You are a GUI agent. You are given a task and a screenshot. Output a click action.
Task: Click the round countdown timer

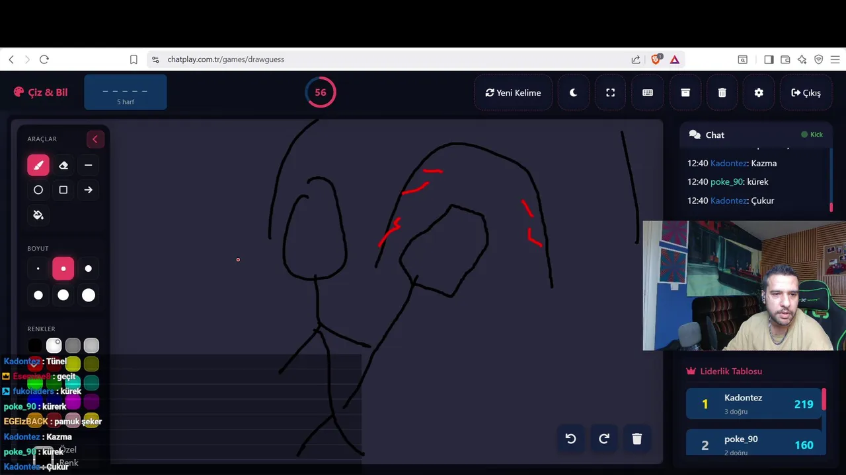[321, 92]
